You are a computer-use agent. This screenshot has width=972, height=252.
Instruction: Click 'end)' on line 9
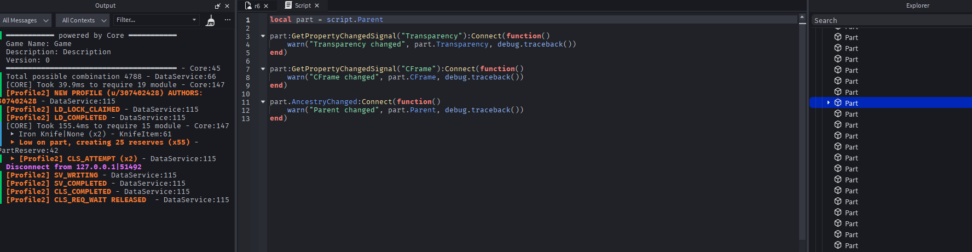click(278, 85)
